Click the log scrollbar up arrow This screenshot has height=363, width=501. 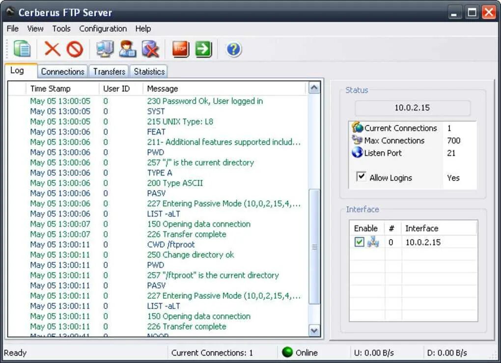[x=314, y=88]
